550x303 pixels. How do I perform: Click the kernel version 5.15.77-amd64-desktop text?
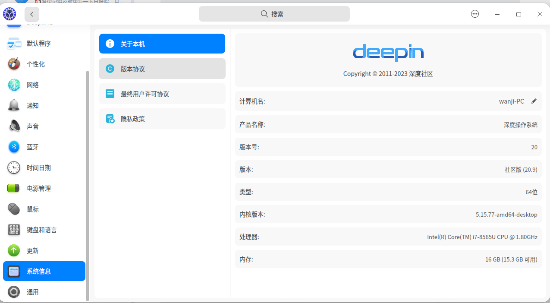click(x=506, y=215)
